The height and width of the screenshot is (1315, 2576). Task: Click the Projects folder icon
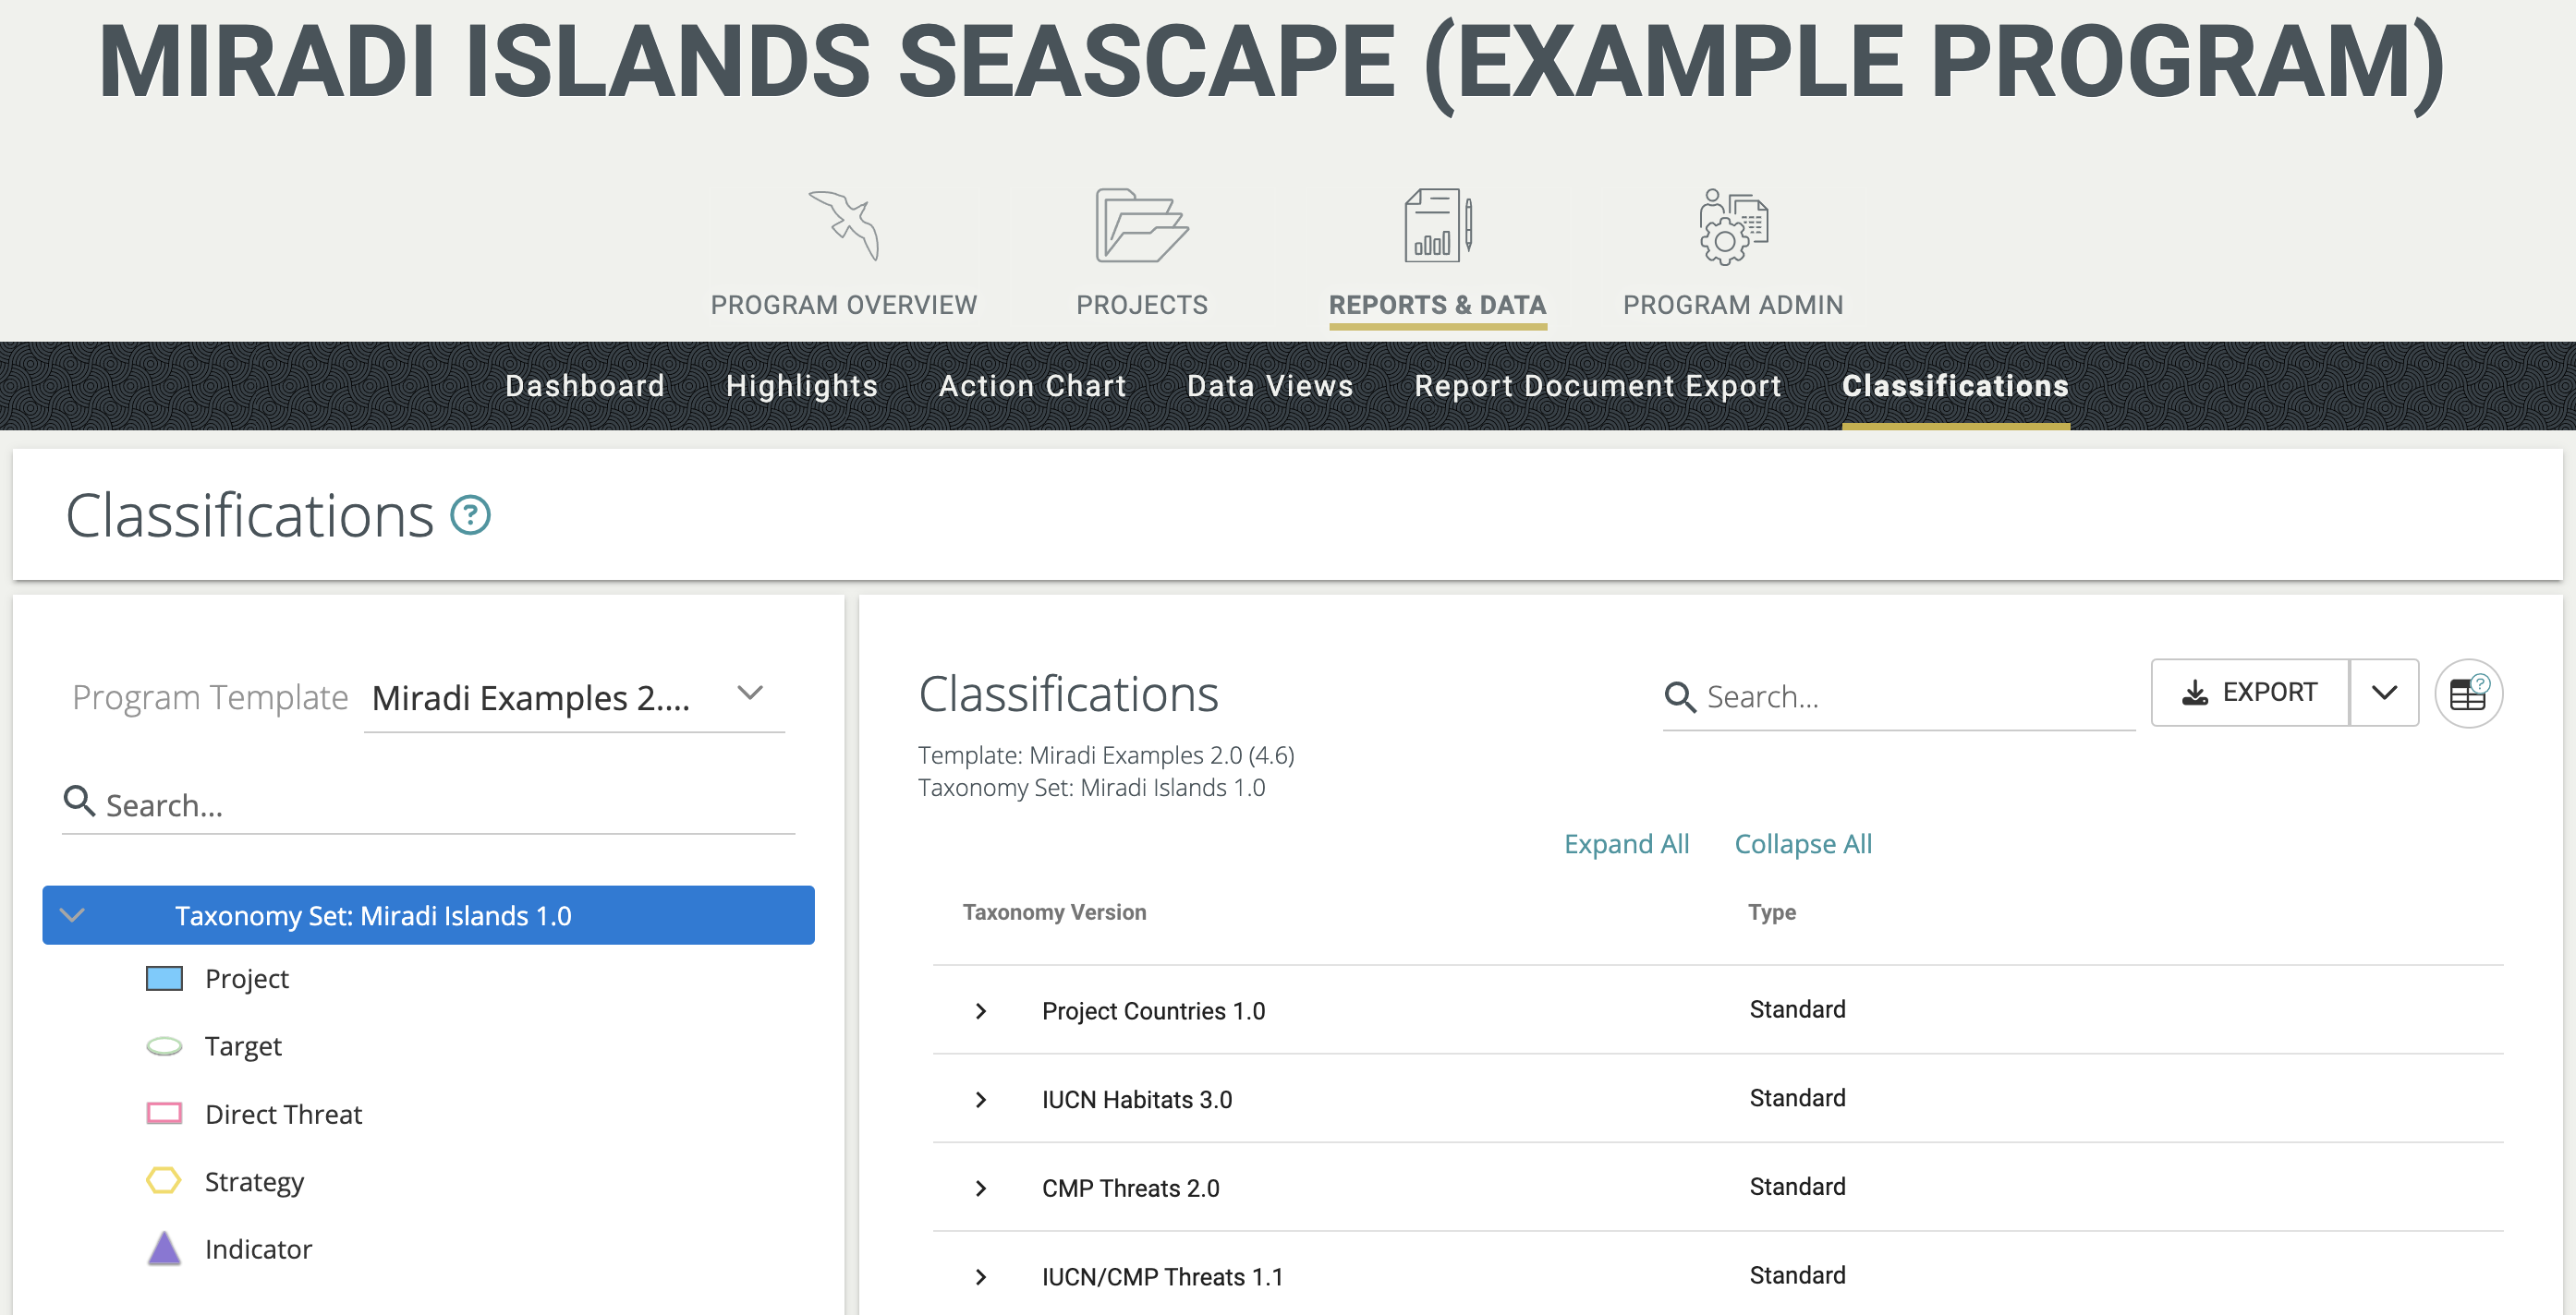pos(1141,224)
